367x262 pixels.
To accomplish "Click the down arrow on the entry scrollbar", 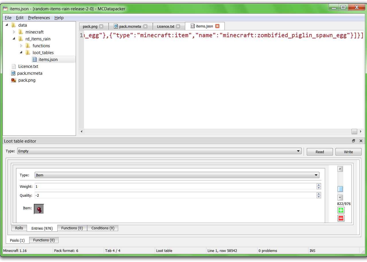I will (x=340, y=197).
